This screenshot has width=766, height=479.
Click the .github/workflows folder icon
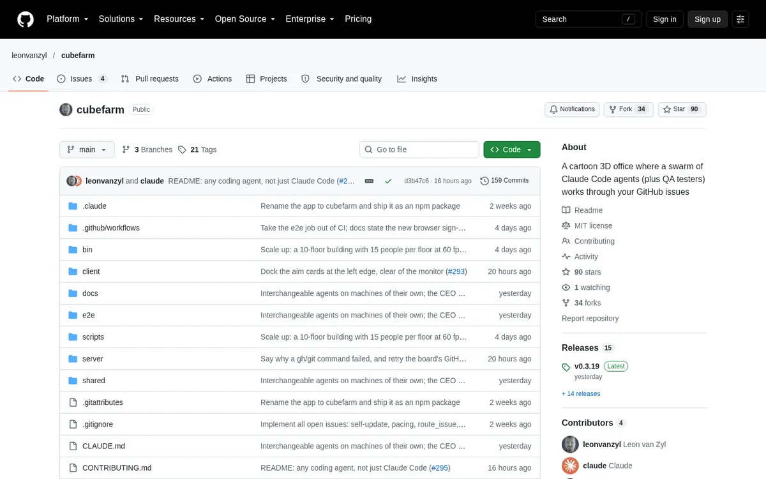coord(73,228)
